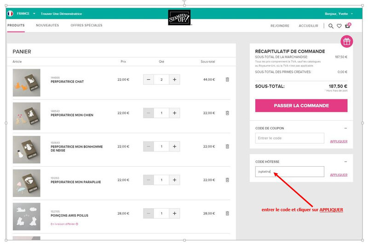Increase quantity of Poinçons Amis Poilus
The image size is (368, 245).
coord(175,214)
